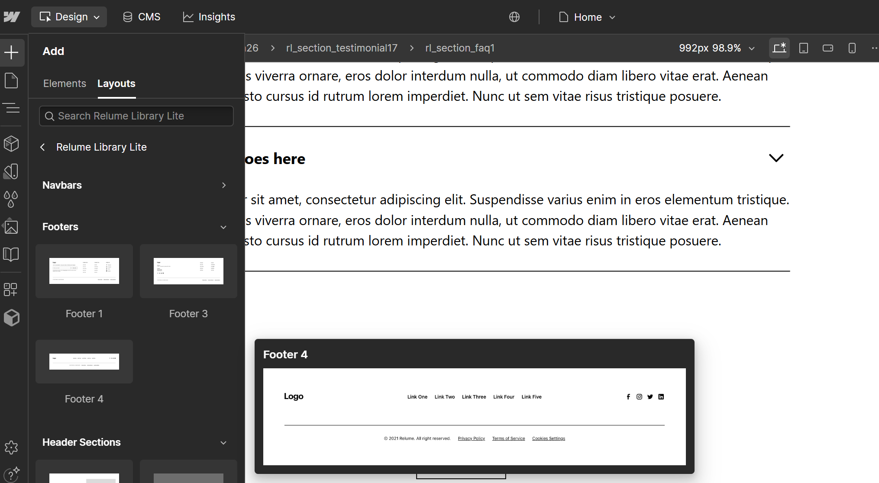Open the Components cube icon
Viewport: 879px width, 483px height.
(11, 144)
